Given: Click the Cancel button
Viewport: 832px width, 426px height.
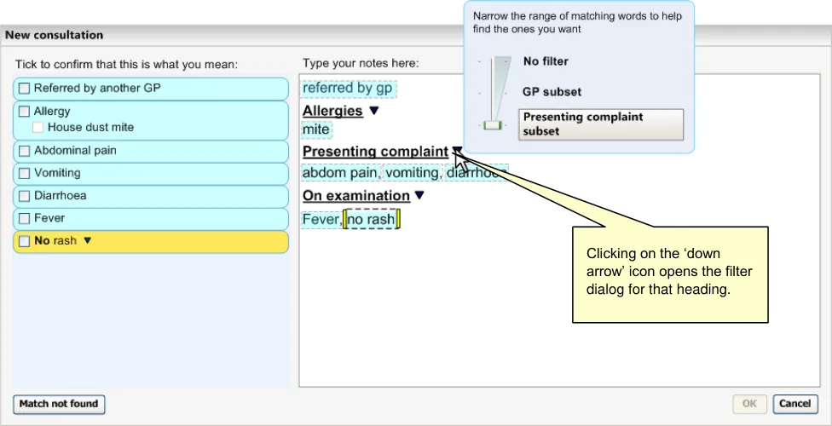Looking at the screenshot, I should pyautogui.click(x=794, y=404).
